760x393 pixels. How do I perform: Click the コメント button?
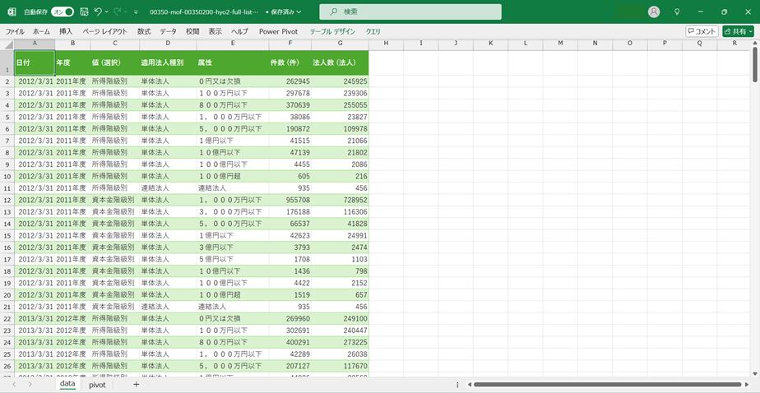coord(702,31)
